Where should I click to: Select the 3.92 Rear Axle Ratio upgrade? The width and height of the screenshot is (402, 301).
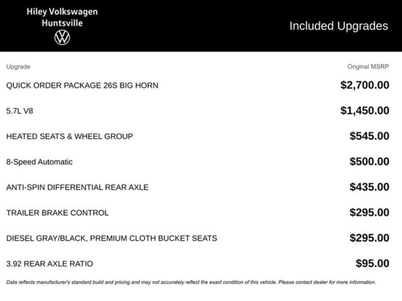(x=49, y=264)
